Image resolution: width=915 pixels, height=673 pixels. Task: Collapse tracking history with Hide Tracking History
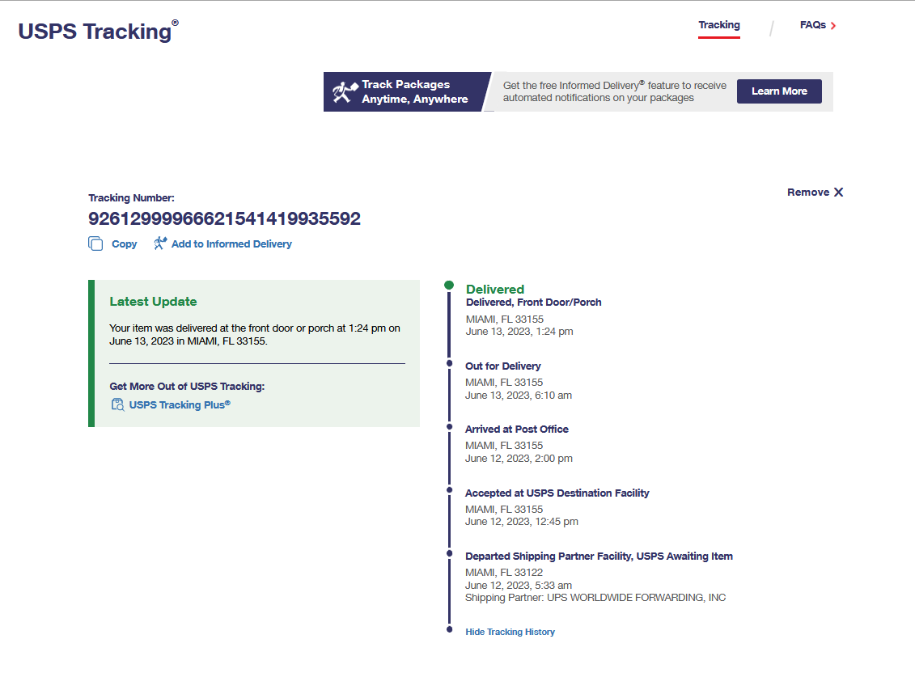(510, 632)
